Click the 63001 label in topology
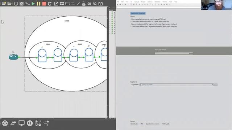 [48, 44]
